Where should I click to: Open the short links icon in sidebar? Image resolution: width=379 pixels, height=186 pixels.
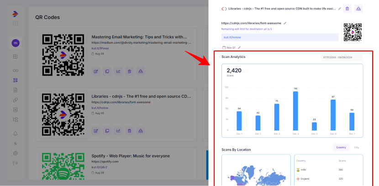tap(16, 70)
